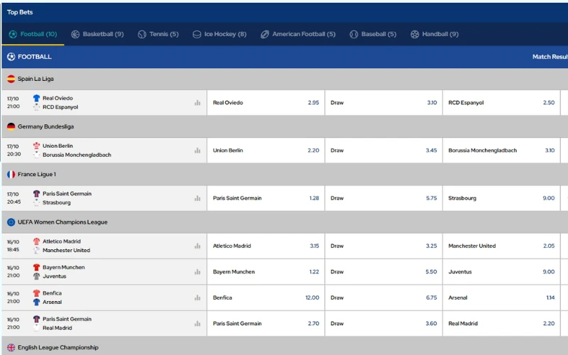The image size is (568, 355).
Task: Click the Top Bets heading
Action: click(x=20, y=12)
